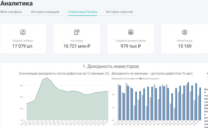
Task: Toggle the 'Доходность после дефолтов' legend entry
Action: (x=125, y=78)
